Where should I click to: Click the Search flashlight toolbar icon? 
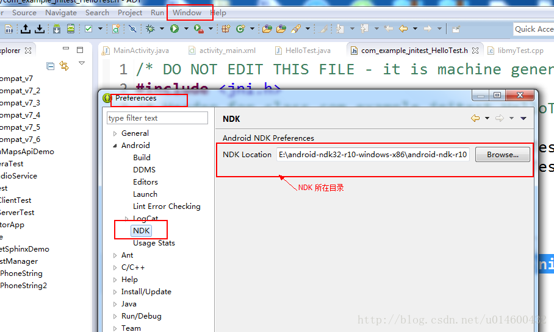click(x=296, y=29)
